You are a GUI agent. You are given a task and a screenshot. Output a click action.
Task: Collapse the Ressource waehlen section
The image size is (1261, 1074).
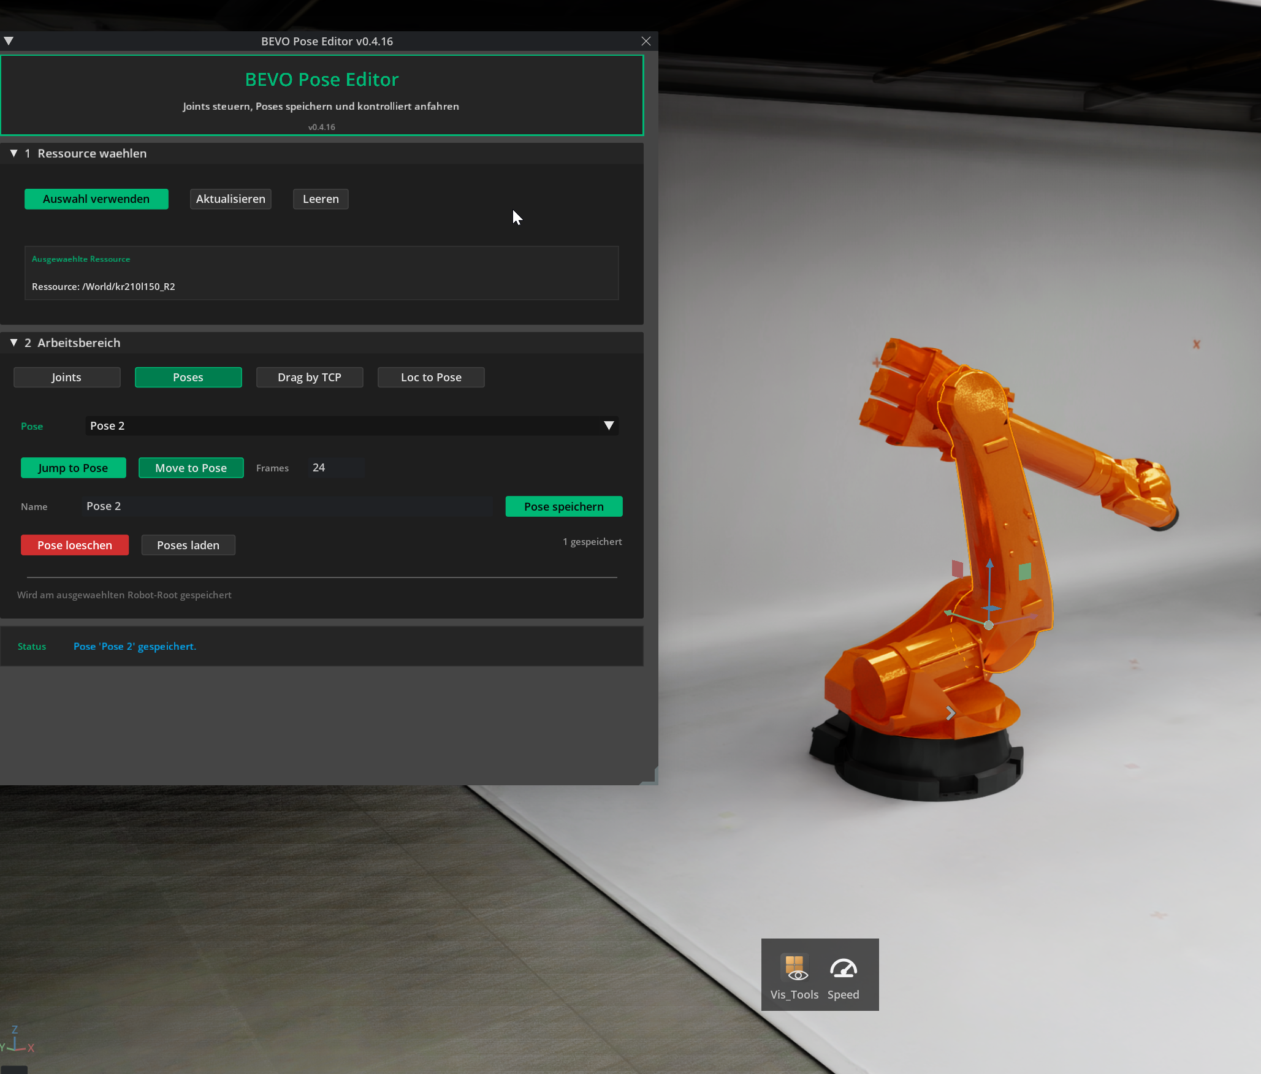(13, 153)
